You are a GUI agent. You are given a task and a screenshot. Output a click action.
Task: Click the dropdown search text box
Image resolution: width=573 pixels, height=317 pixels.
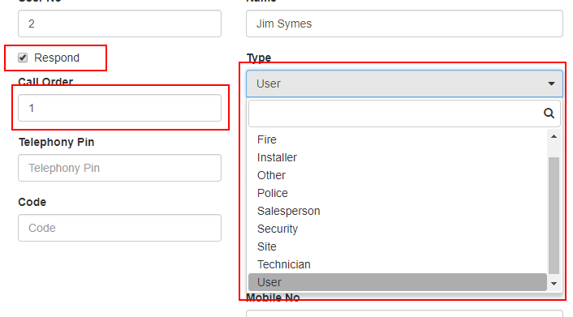coord(404,114)
